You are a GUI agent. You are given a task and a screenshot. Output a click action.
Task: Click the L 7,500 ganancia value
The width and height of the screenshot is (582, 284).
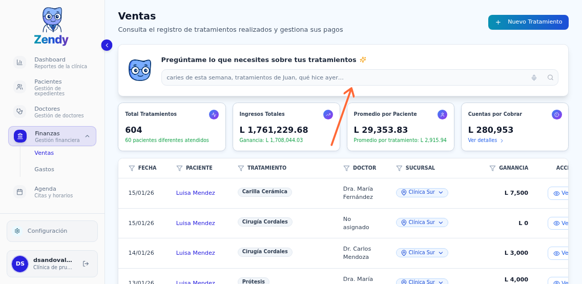point(516,193)
